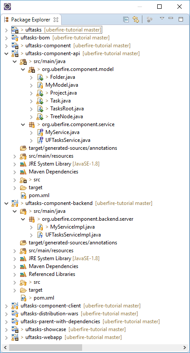Image resolution: width=190 pixels, height=353 pixels.
Task: Click the JavaSE-1.8 library icon under uftasks-component-api
Action: (x=23, y=164)
